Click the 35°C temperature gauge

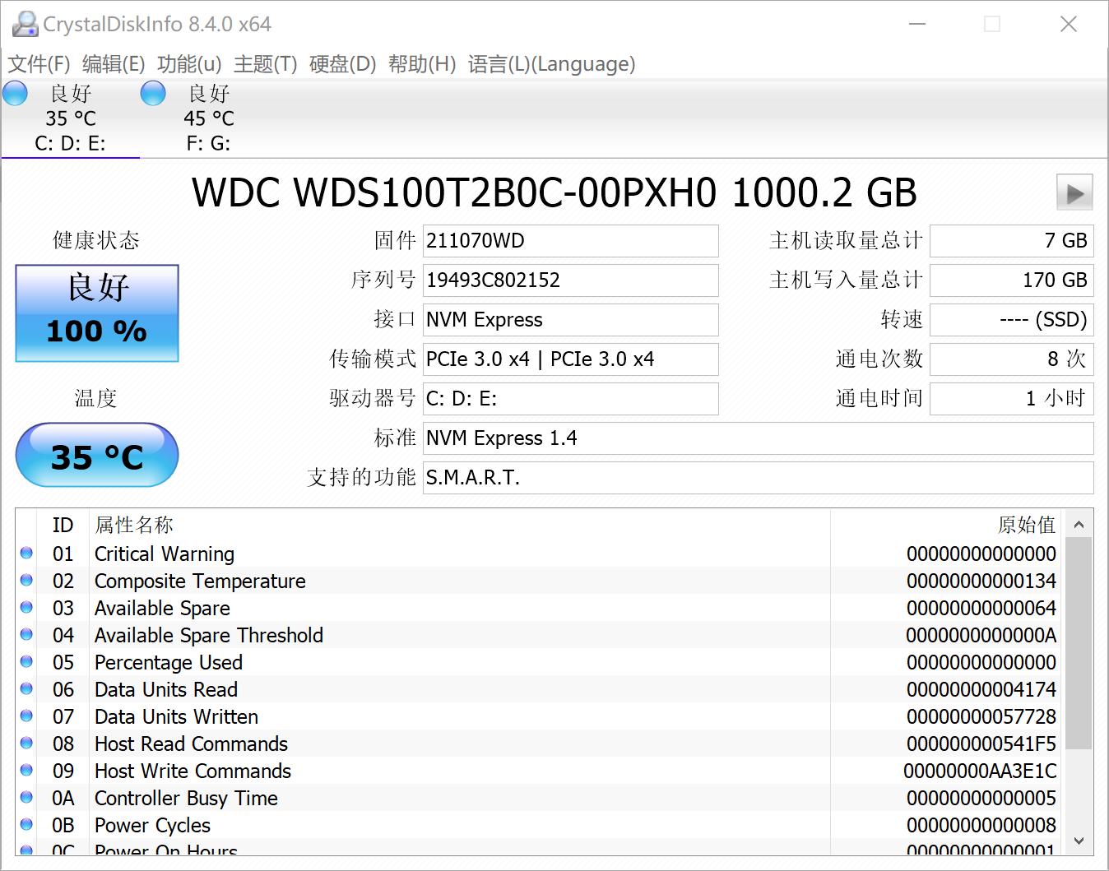96,456
